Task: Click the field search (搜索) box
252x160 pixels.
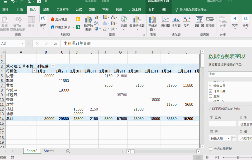Action: (x=230, y=74)
